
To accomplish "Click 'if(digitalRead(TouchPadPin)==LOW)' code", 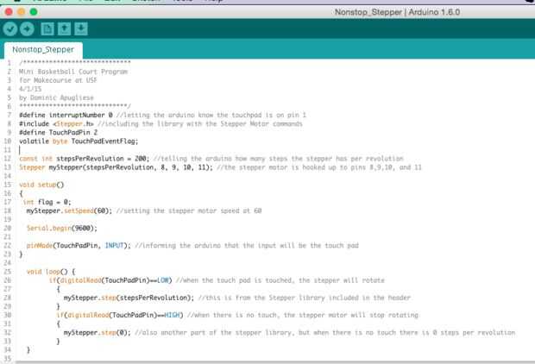I will [x=110, y=280].
